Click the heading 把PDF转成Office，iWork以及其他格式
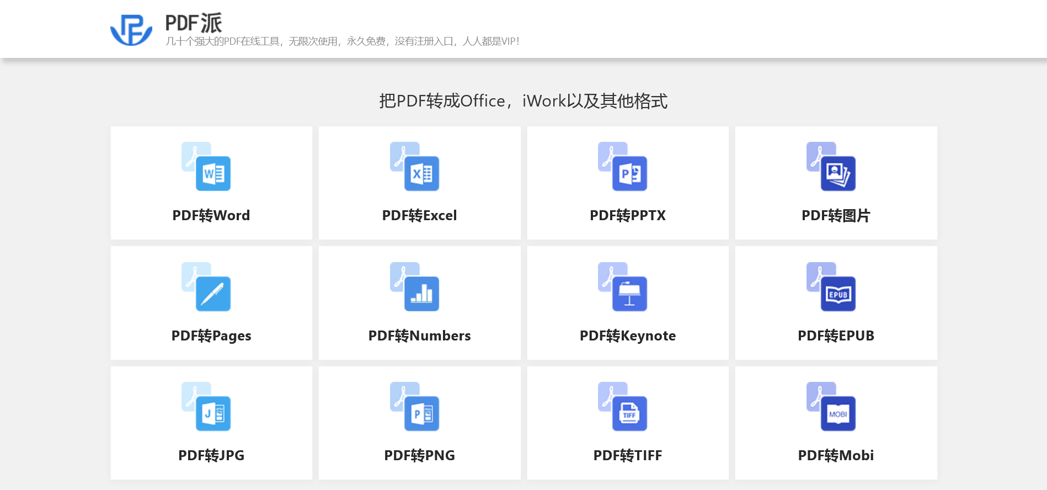 pos(523,101)
